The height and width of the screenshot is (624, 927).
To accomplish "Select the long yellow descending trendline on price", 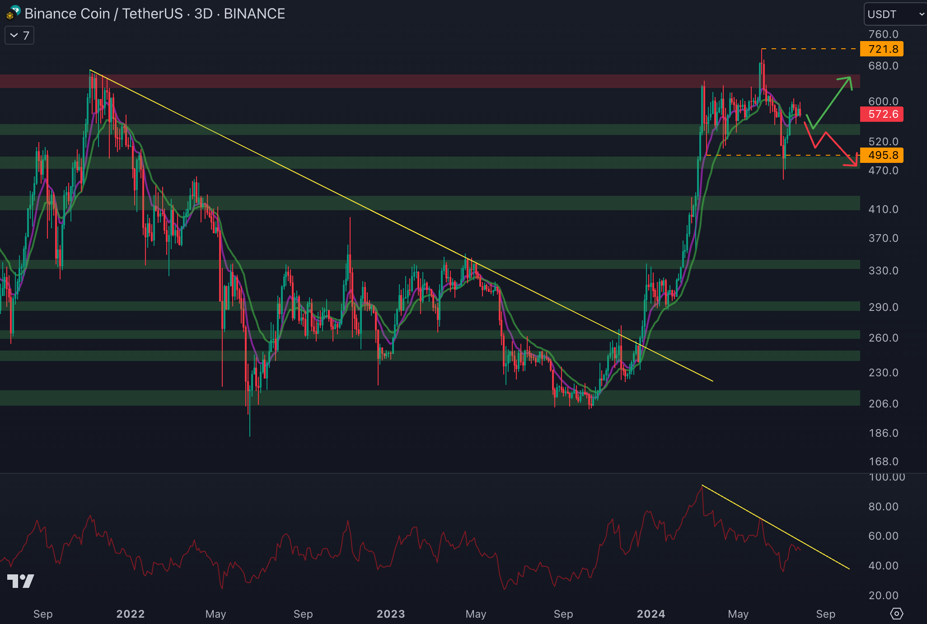I will pos(316,183).
